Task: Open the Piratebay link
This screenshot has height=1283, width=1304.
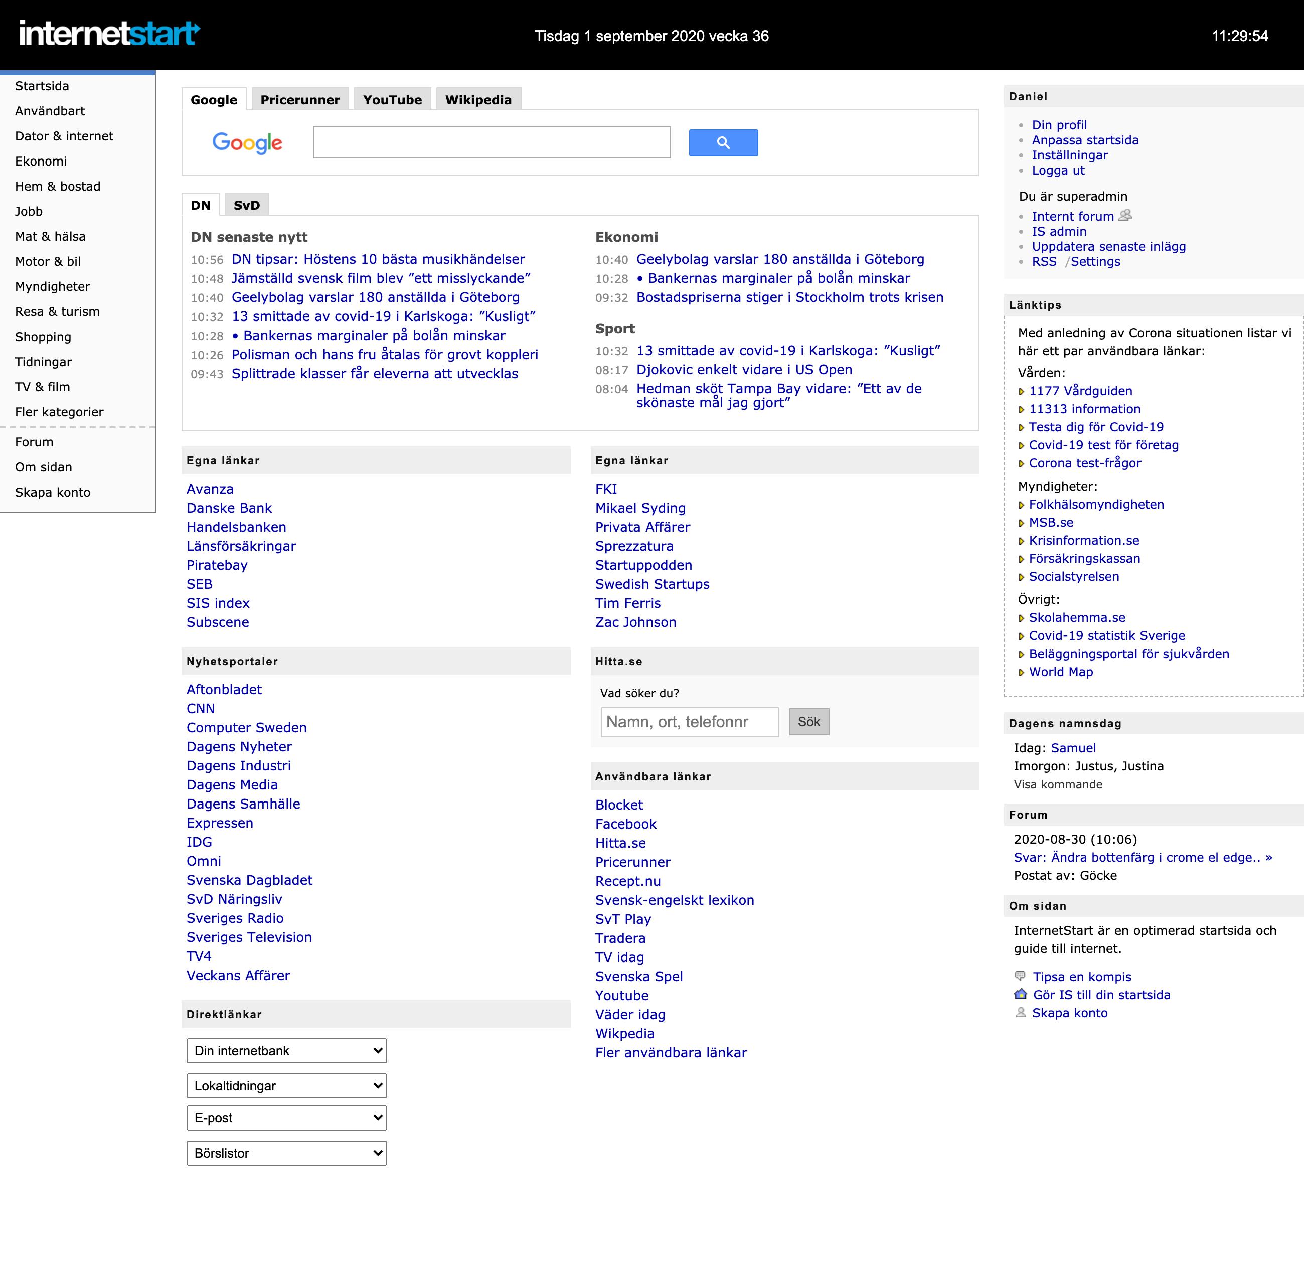Action: point(217,565)
